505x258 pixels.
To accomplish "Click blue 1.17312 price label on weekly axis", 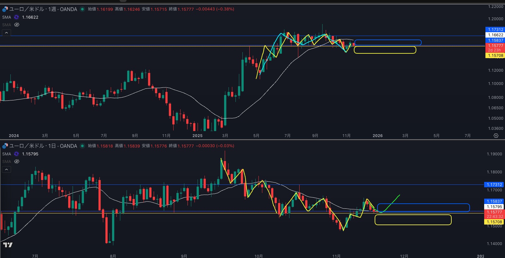I will [495, 30].
